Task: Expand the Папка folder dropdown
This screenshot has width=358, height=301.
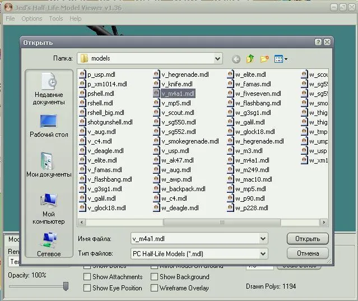Action: click(217, 58)
